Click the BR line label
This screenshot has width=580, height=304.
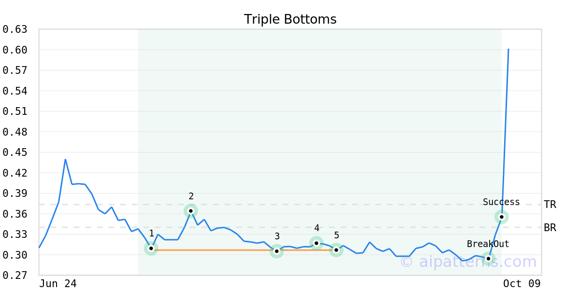pyautogui.click(x=550, y=228)
